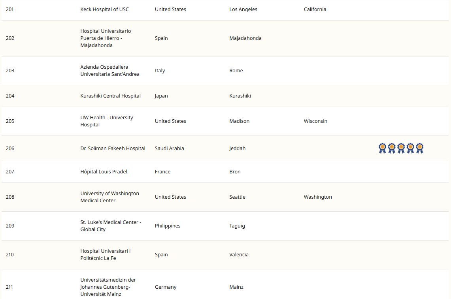Click the Philippines country cell
This screenshot has width=451, height=299.
168,226
